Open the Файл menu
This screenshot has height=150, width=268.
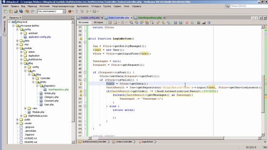5,6
